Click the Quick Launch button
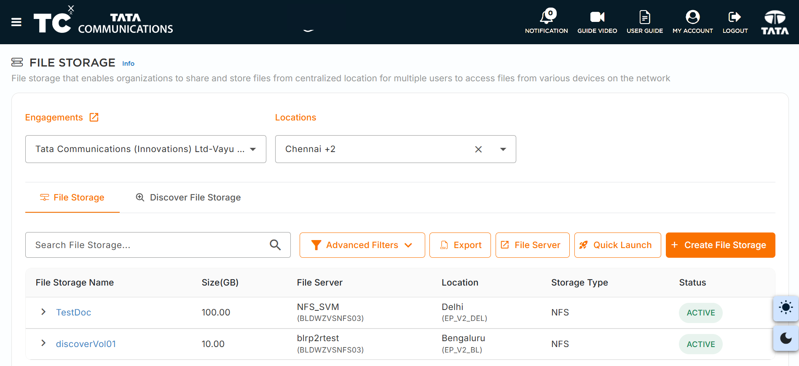The width and height of the screenshot is (799, 366). [618, 245]
